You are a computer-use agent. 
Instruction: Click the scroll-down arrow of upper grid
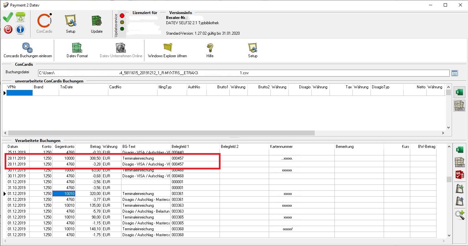(448, 128)
